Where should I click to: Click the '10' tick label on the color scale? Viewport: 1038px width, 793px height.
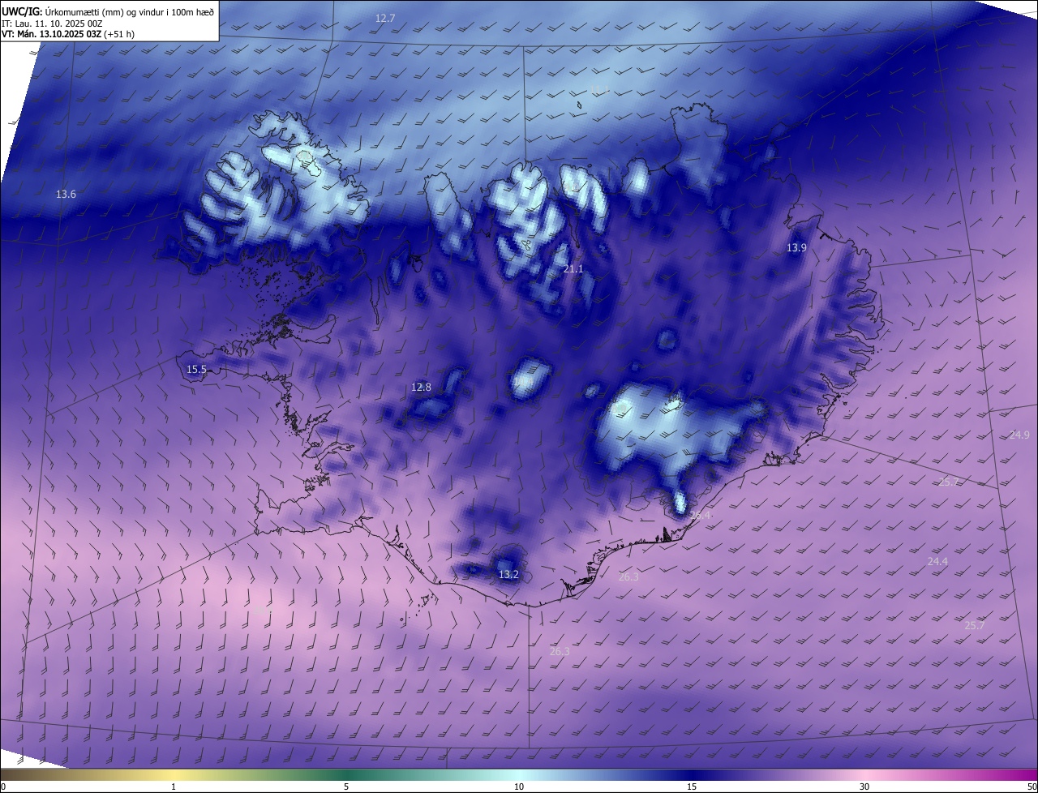pos(519,787)
